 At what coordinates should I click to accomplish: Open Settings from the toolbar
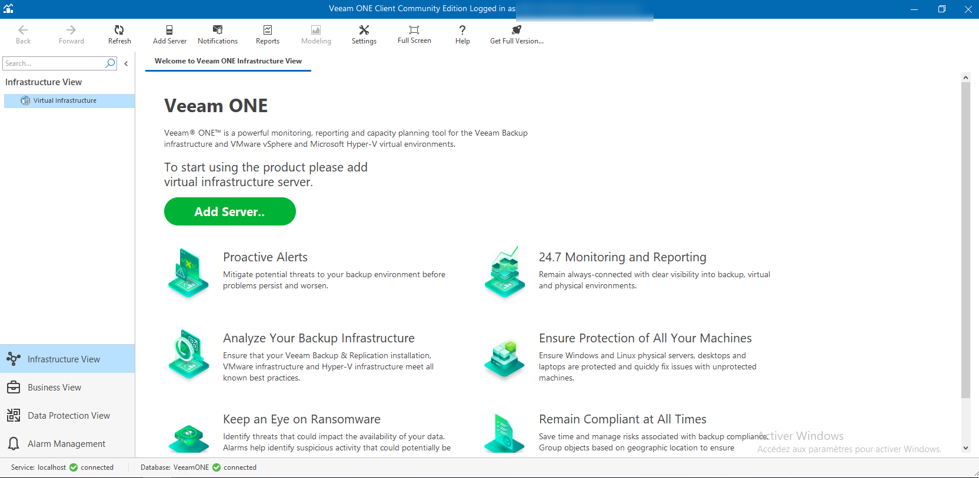tap(364, 35)
